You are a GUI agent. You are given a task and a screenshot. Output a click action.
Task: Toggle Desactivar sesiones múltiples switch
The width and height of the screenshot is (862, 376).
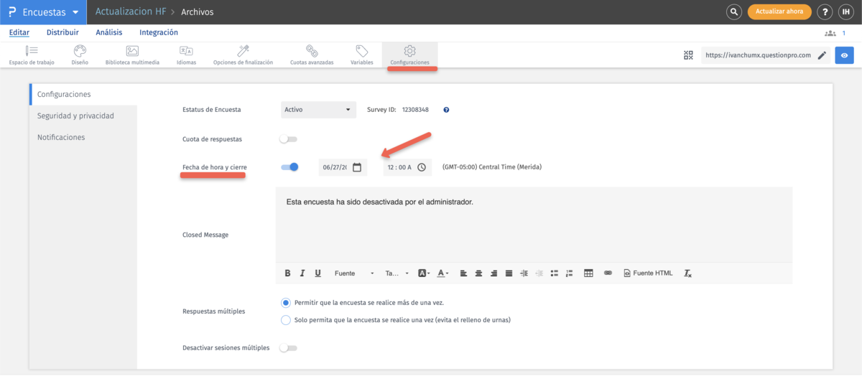click(x=289, y=348)
